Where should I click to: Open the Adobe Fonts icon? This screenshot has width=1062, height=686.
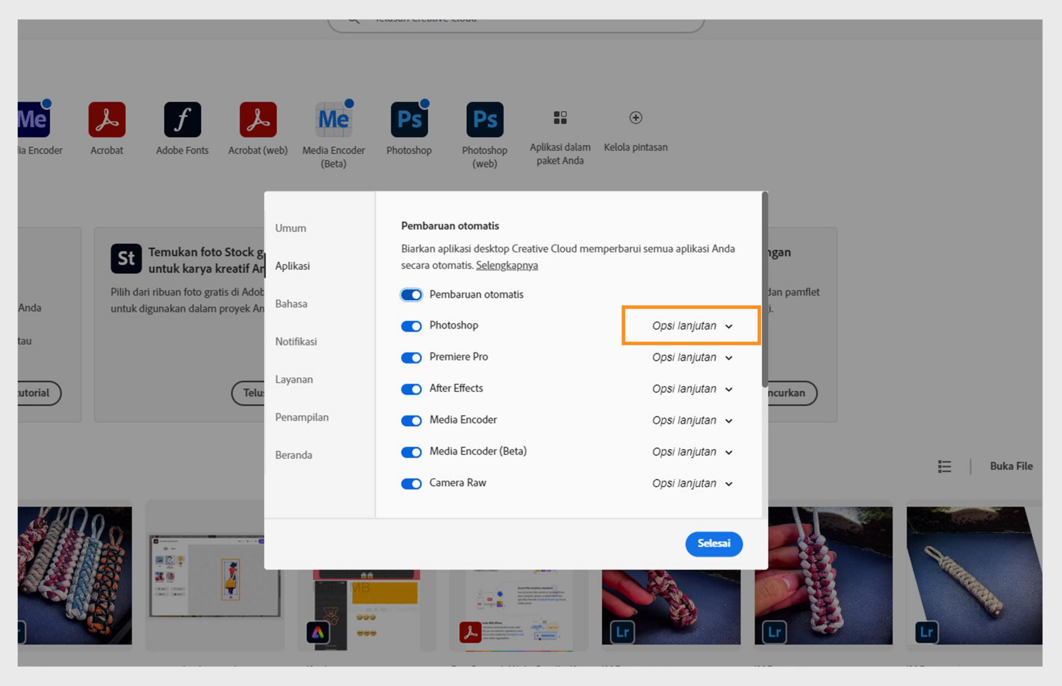click(x=182, y=119)
